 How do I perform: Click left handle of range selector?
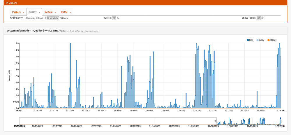216,121
